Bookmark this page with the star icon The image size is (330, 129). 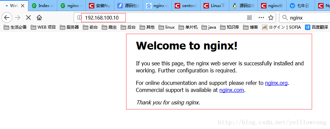pyautogui.click(x=271, y=18)
